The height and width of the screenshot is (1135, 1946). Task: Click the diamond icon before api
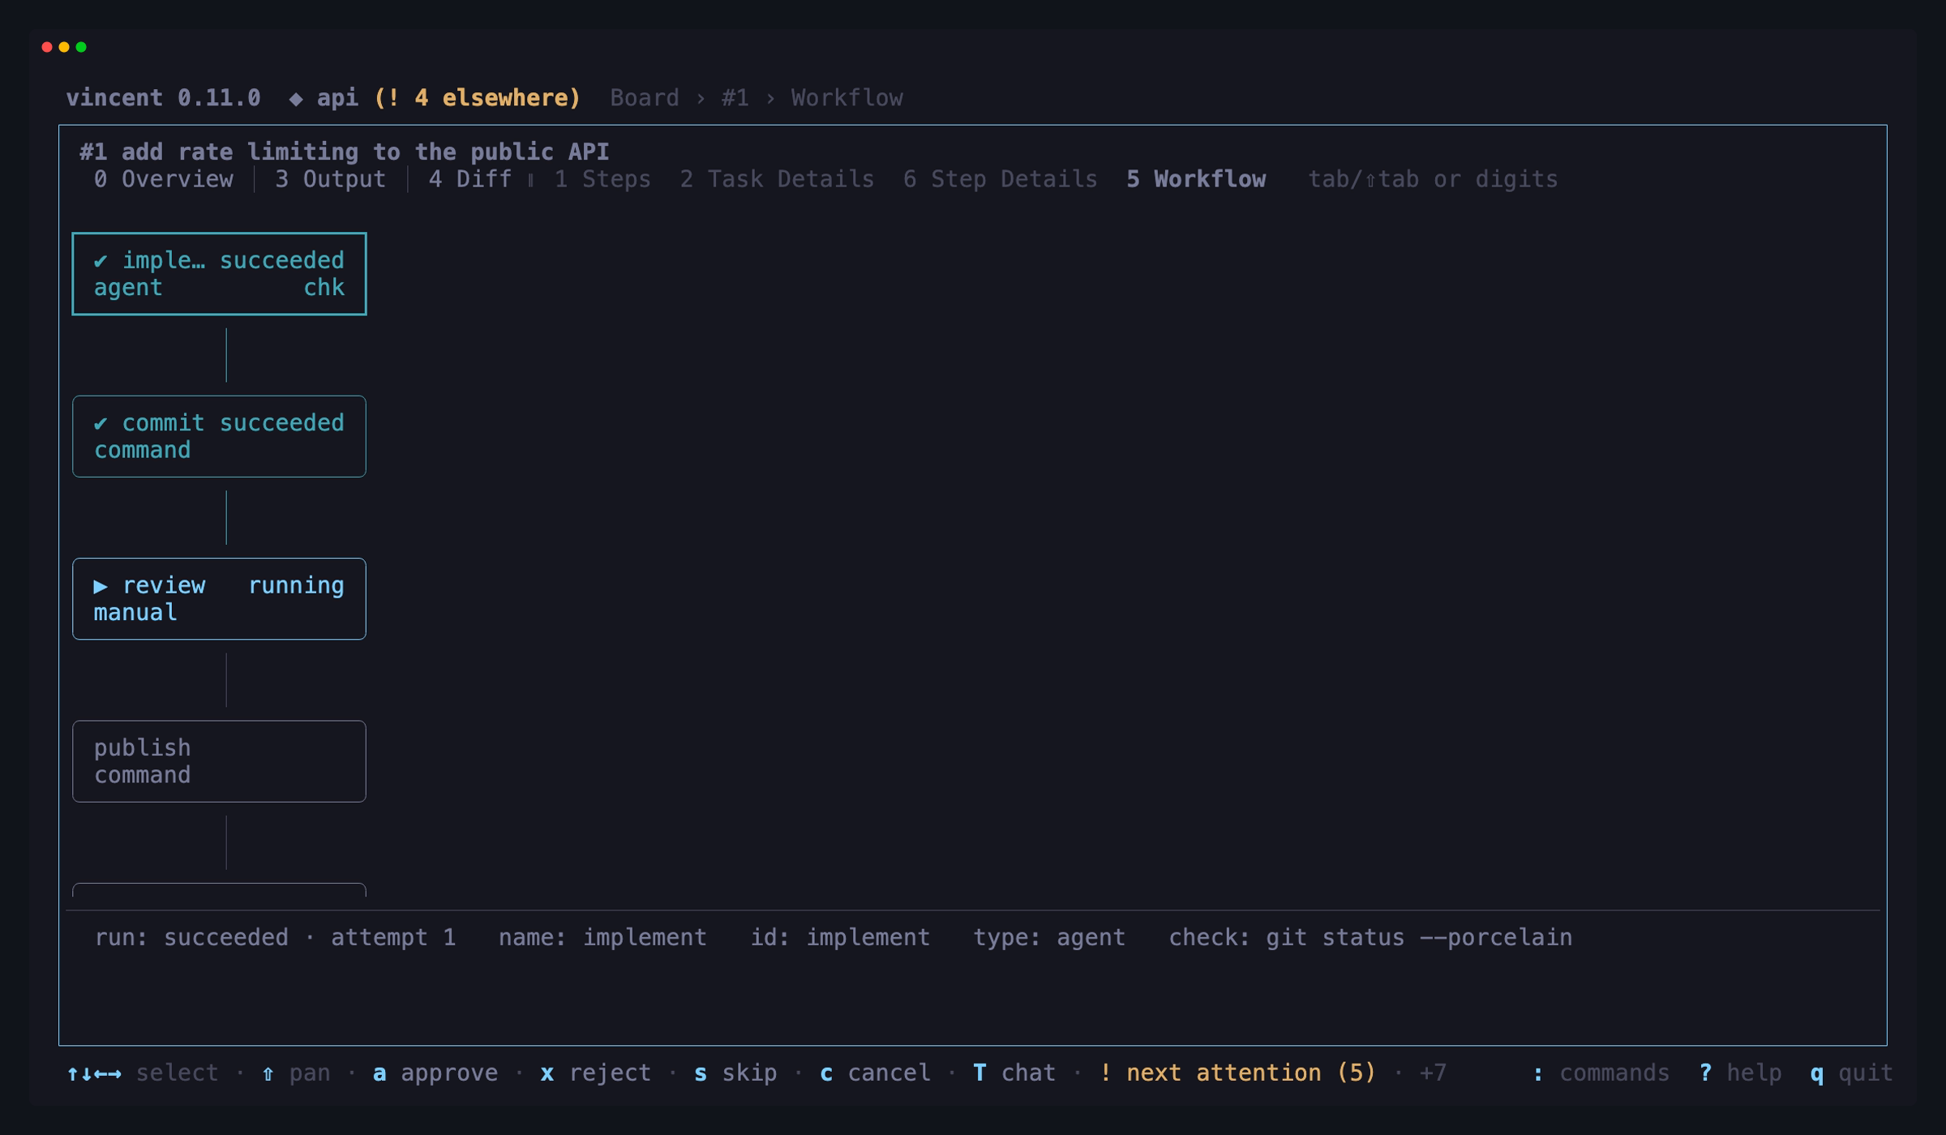296,98
